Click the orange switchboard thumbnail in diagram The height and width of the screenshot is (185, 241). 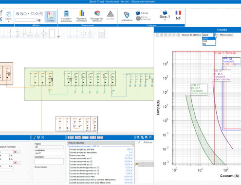[6, 74]
